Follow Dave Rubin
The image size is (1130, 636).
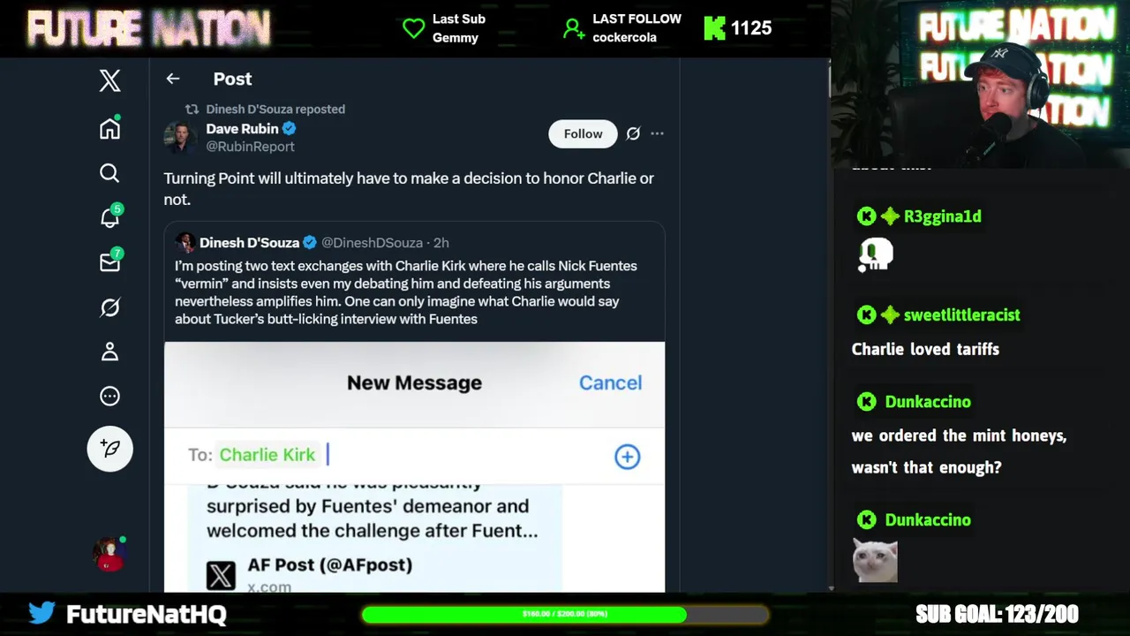[x=583, y=133]
